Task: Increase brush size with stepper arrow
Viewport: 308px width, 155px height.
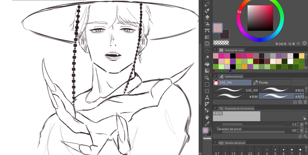Action: click(x=298, y=123)
